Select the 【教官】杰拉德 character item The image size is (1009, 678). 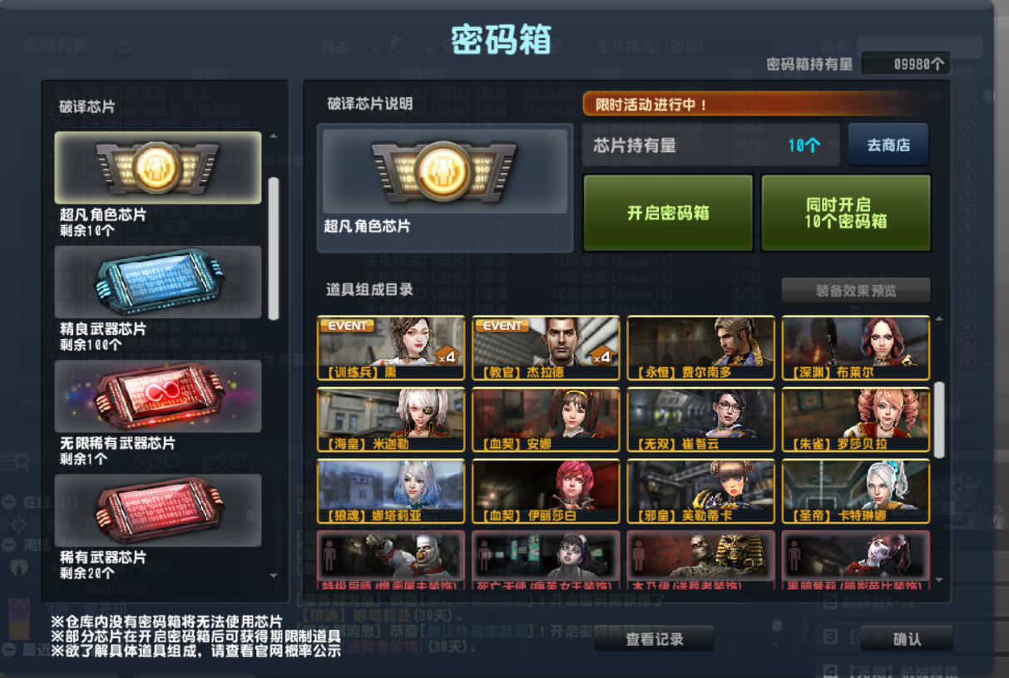coord(546,348)
